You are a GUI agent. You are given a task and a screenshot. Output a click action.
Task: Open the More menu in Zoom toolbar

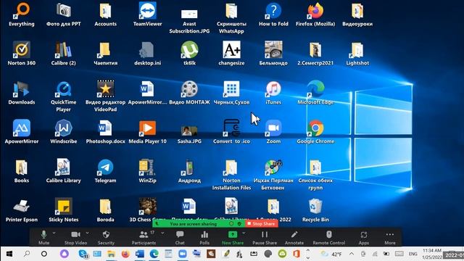(x=390, y=237)
